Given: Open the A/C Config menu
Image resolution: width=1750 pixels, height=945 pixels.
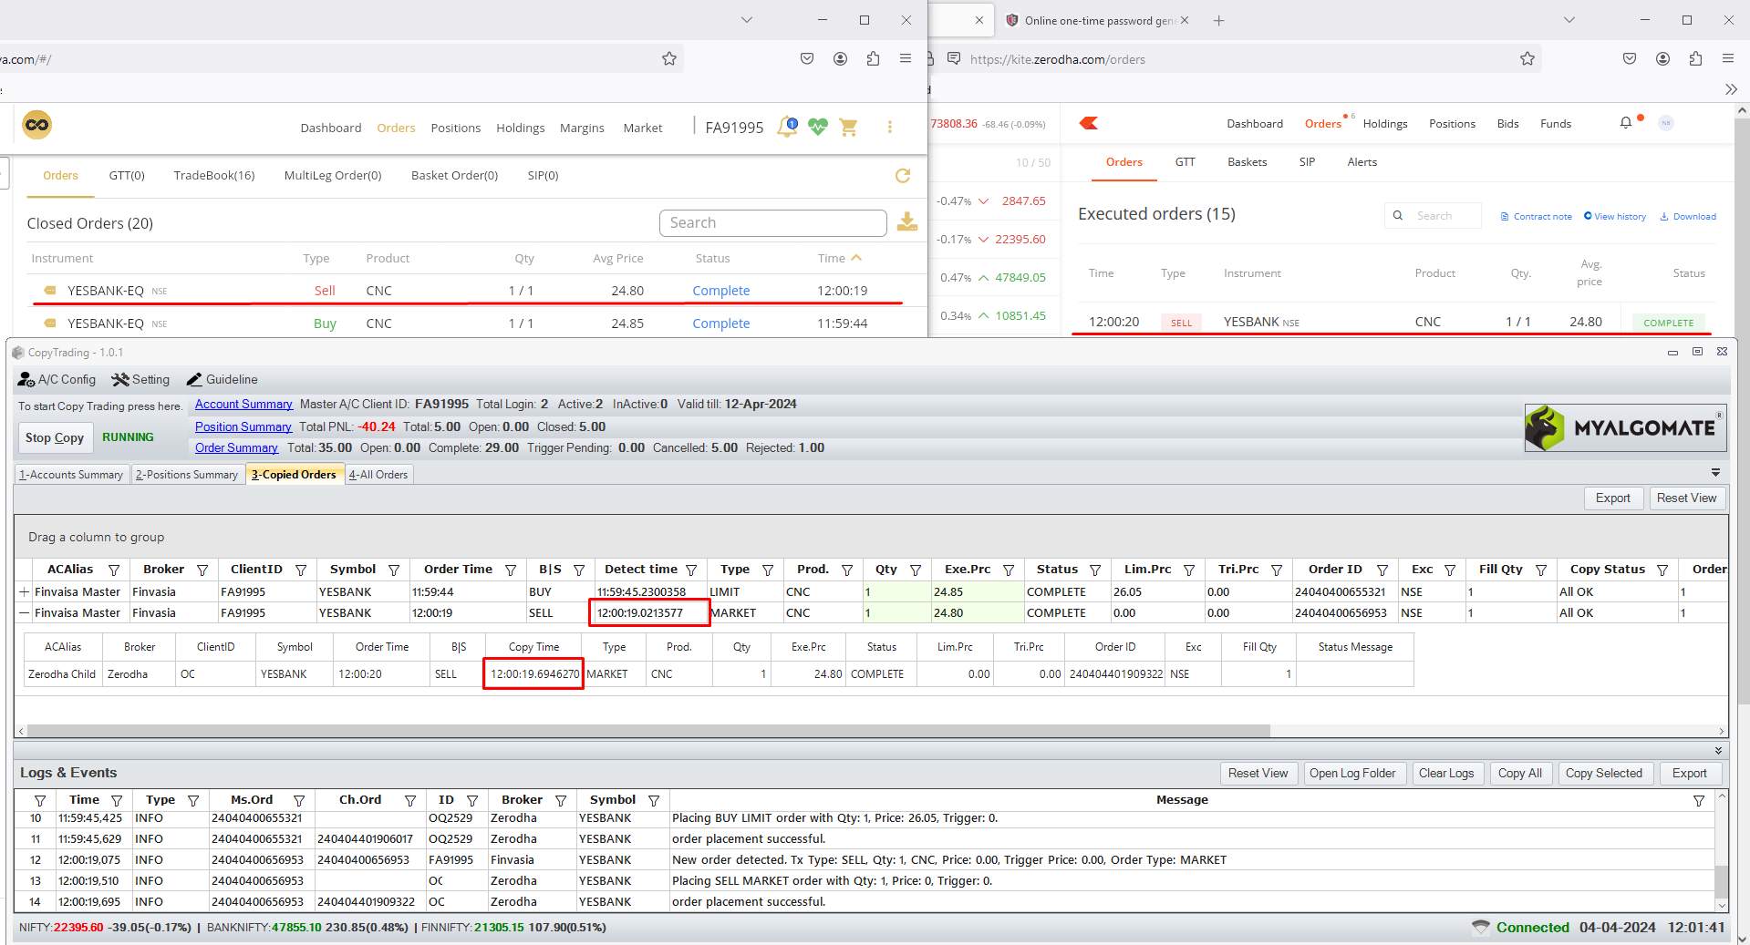Looking at the screenshot, I should pos(57,379).
